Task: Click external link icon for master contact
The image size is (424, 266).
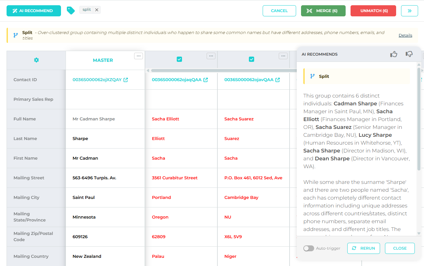Action: pos(126,80)
